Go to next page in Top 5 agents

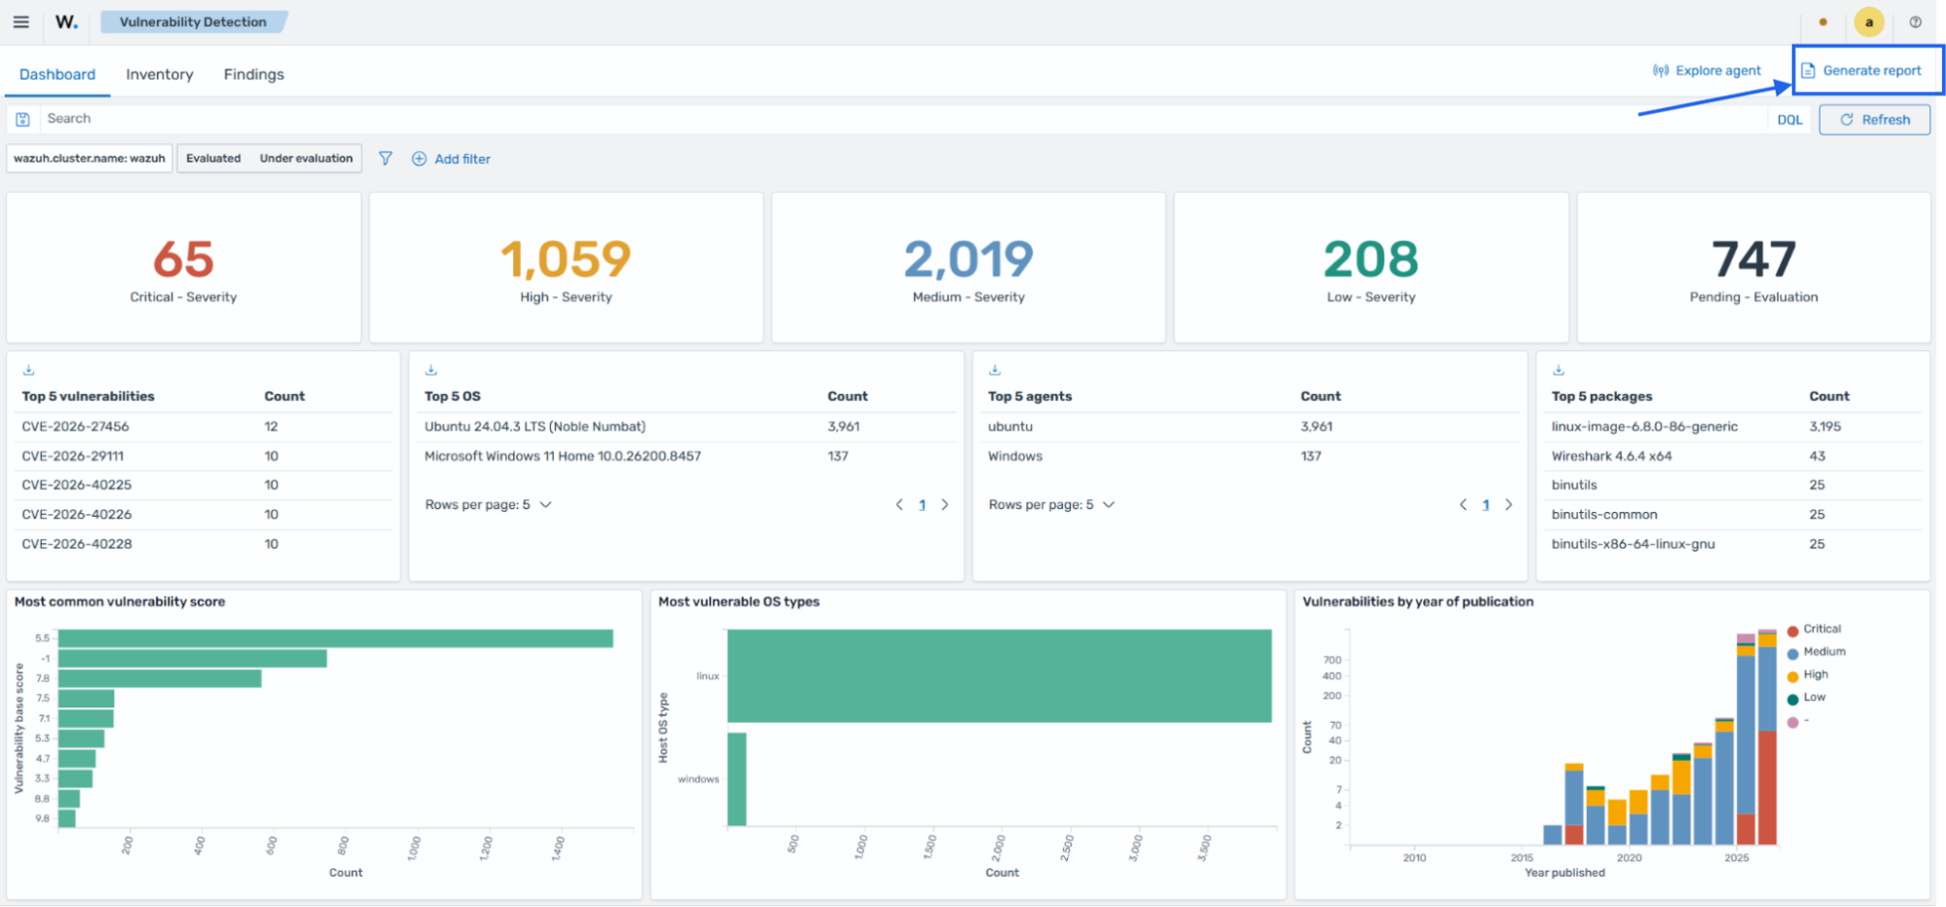(1508, 504)
